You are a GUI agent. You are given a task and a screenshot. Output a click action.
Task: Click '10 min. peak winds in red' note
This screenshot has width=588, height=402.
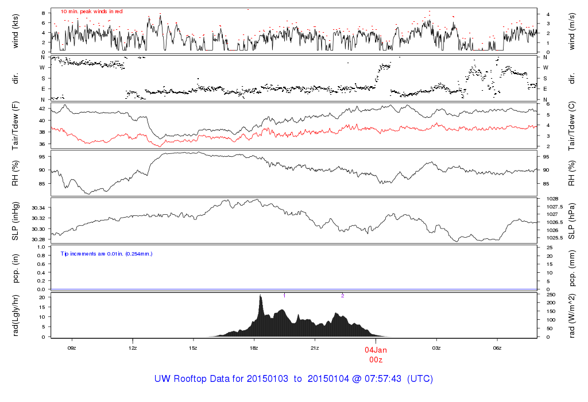coord(91,11)
